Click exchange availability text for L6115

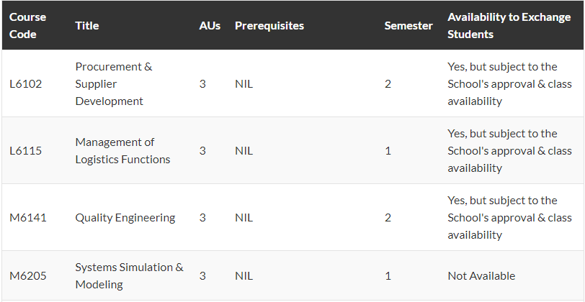click(509, 151)
